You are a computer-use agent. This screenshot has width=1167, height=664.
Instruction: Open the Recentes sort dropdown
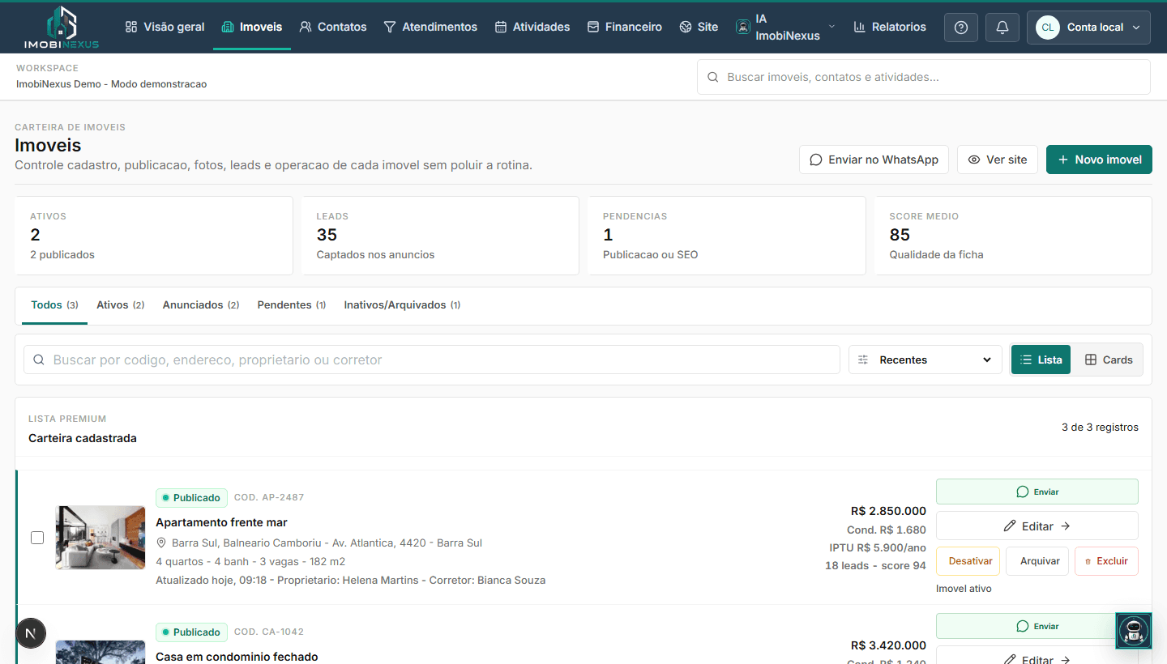(925, 360)
